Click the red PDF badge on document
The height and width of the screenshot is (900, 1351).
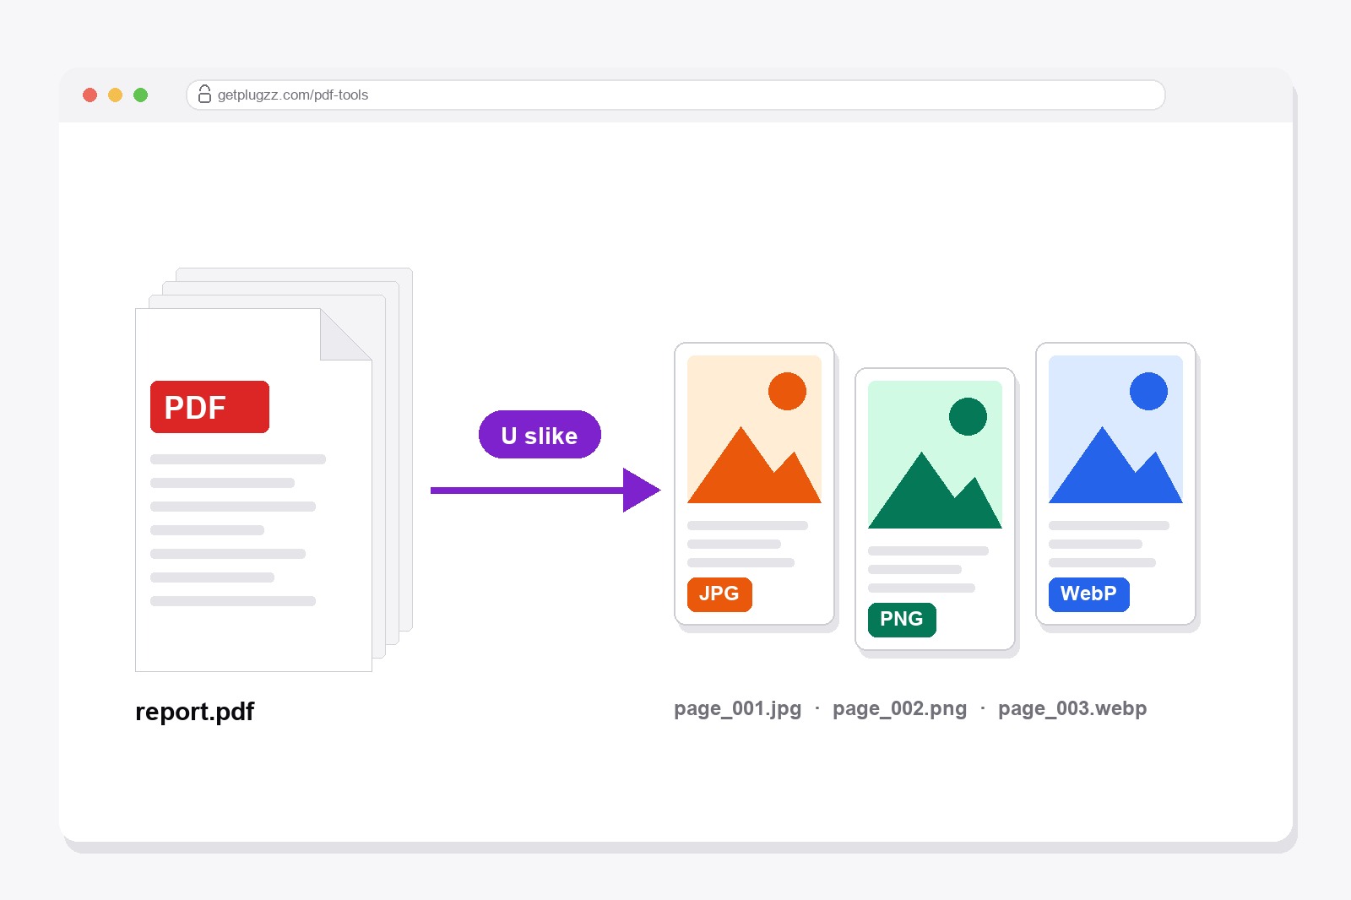(209, 407)
